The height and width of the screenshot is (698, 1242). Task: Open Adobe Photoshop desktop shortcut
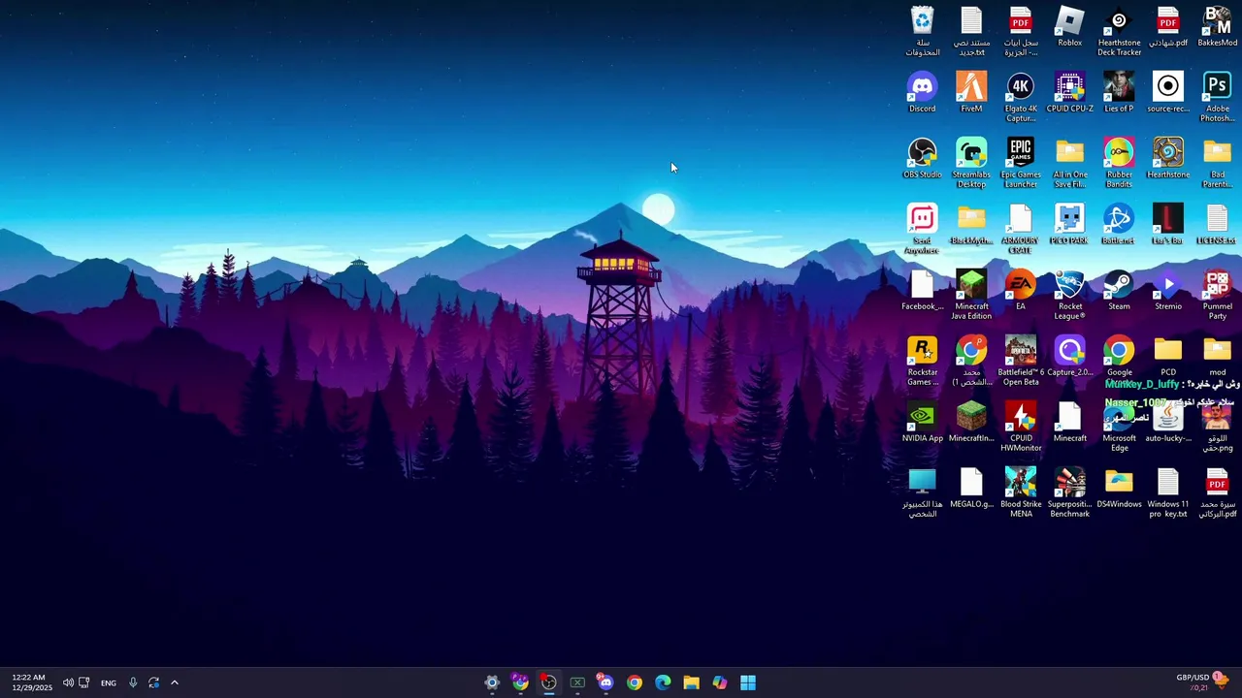(1217, 97)
